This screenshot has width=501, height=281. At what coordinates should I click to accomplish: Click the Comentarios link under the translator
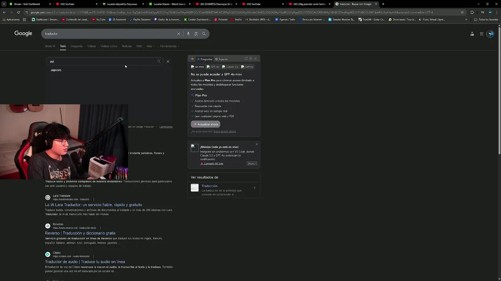[x=166, y=127]
